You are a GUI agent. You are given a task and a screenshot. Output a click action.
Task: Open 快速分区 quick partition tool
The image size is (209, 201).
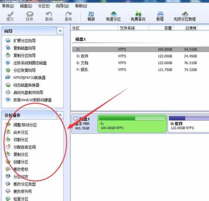114,16
